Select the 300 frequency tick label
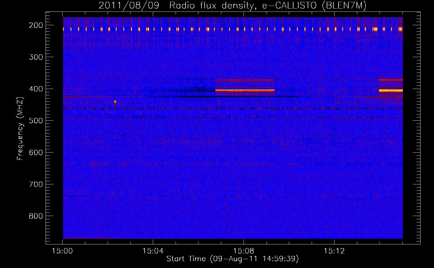The height and width of the screenshot is (268, 434). click(x=36, y=57)
